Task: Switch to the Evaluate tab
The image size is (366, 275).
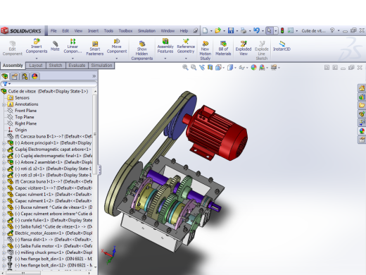Action: pyautogui.click(x=77, y=66)
